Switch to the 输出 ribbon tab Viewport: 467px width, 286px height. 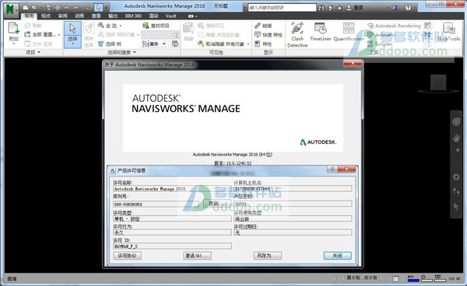113,16
